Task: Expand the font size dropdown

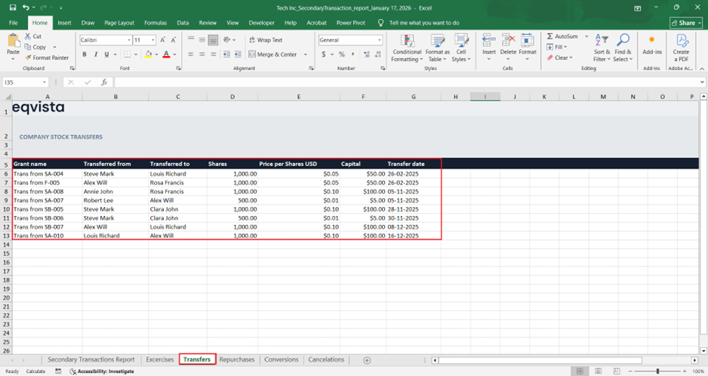Action: 155,40
